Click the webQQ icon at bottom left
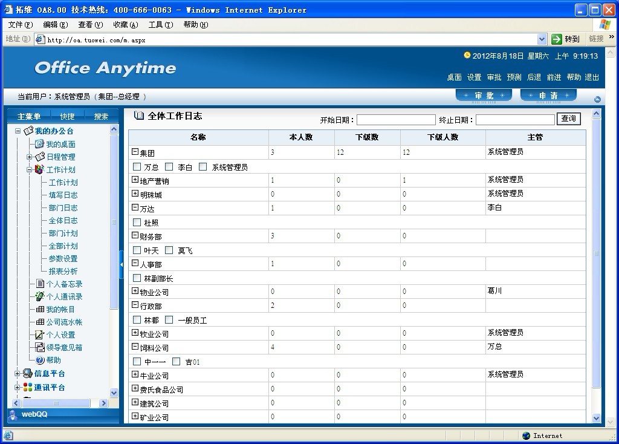This screenshot has width=619, height=444. pyautogui.click(x=14, y=414)
